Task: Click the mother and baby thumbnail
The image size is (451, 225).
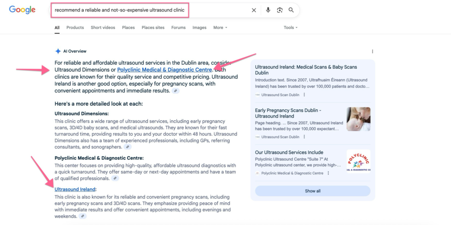Action: [x=359, y=119]
